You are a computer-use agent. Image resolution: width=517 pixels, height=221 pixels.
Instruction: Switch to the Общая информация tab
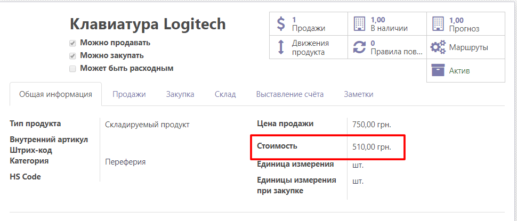[55, 94]
